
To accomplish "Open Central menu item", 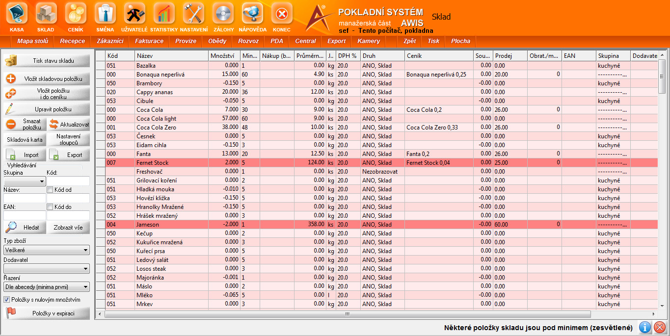I will [x=305, y=41].
